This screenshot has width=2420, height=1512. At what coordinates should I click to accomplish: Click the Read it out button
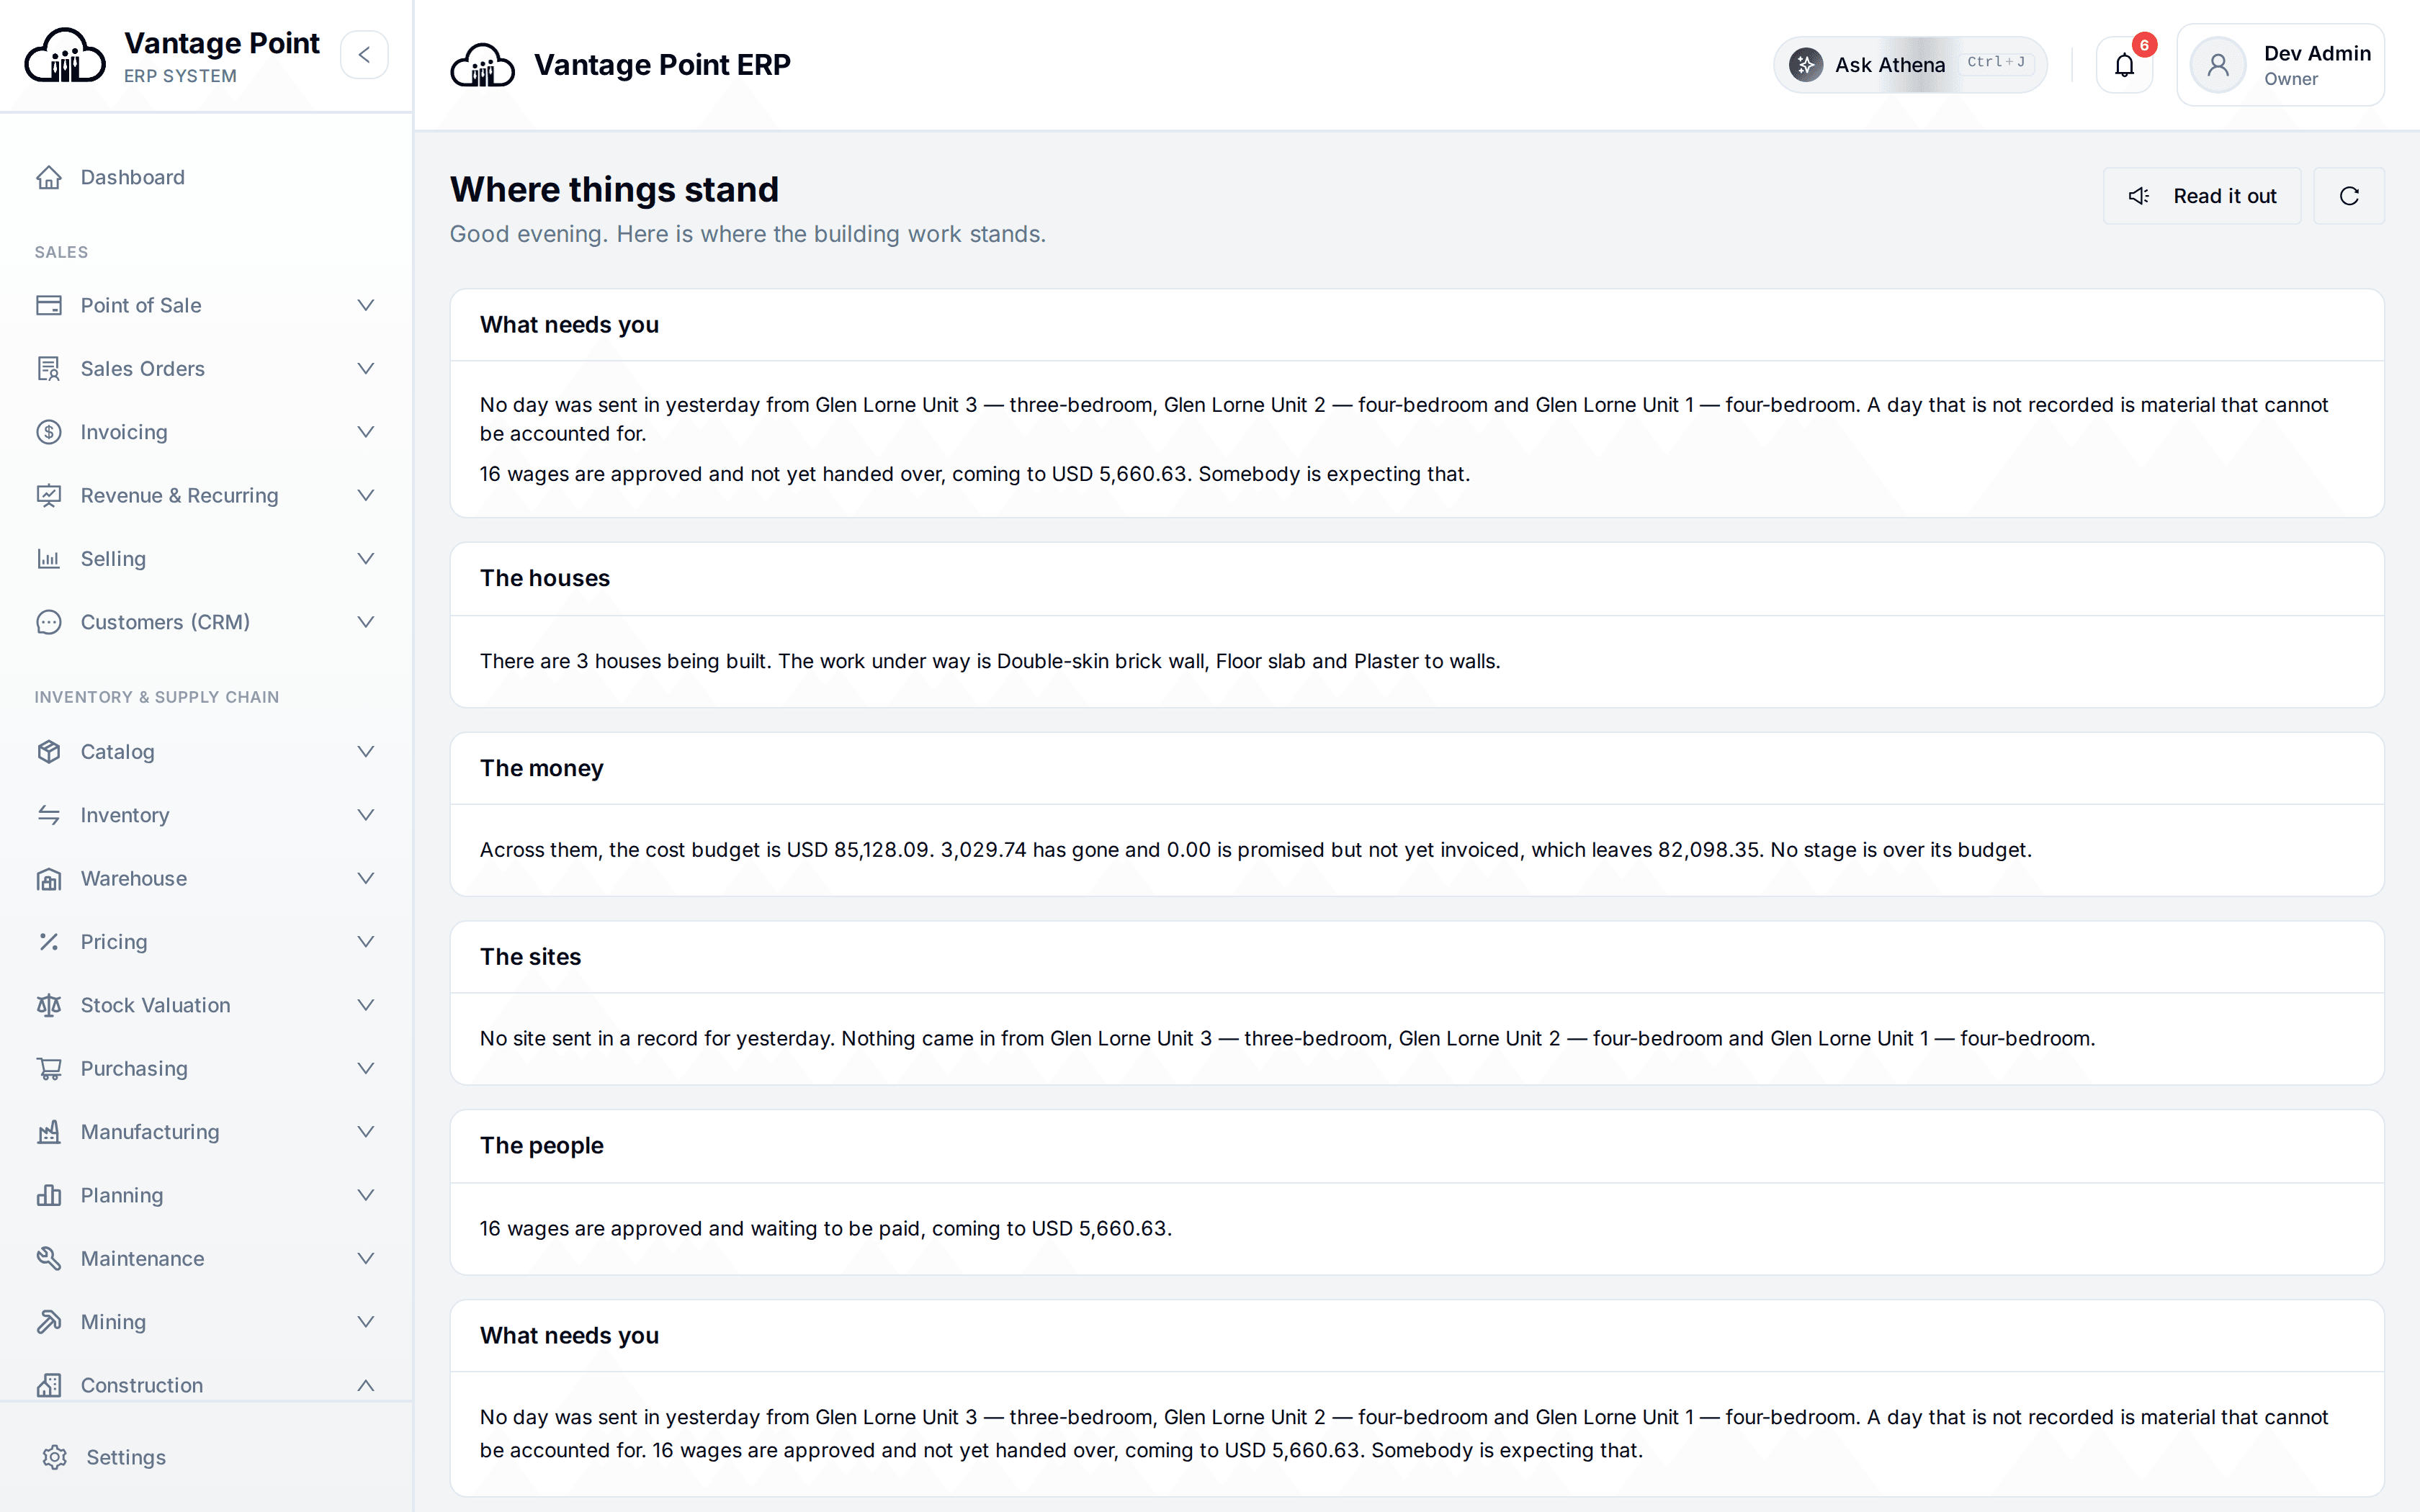point(2202,196)
